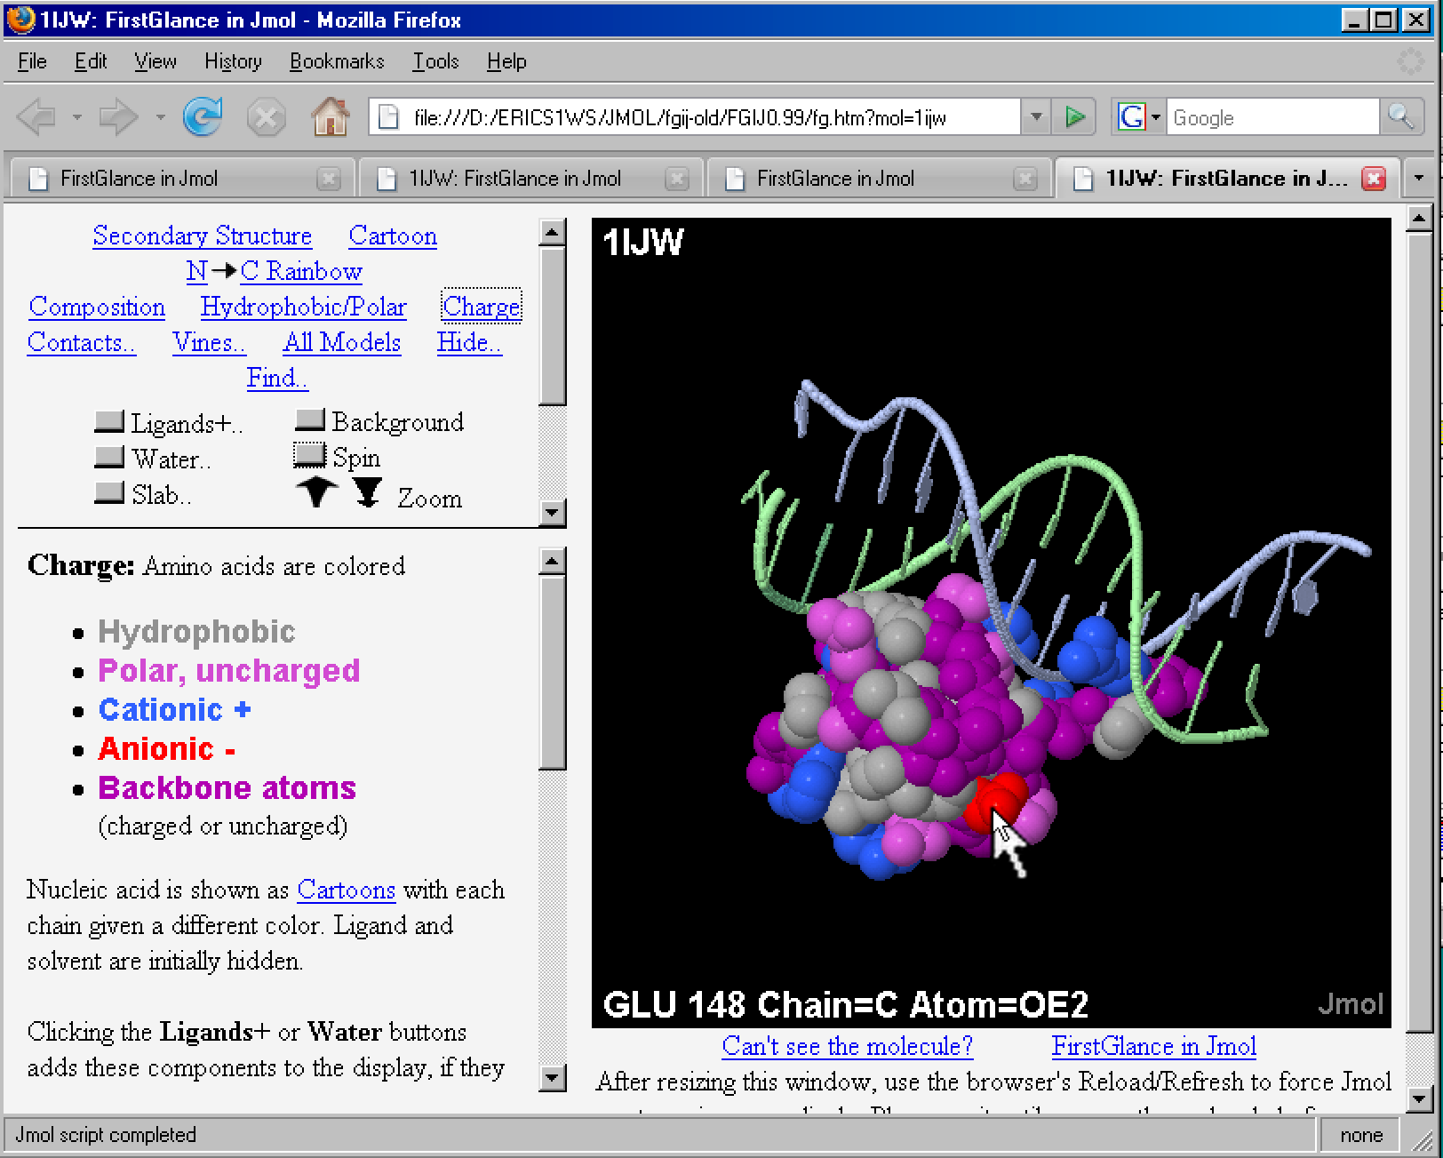
Task: Click the Firefox logo in title bar
Action: (x=20, y=20)
